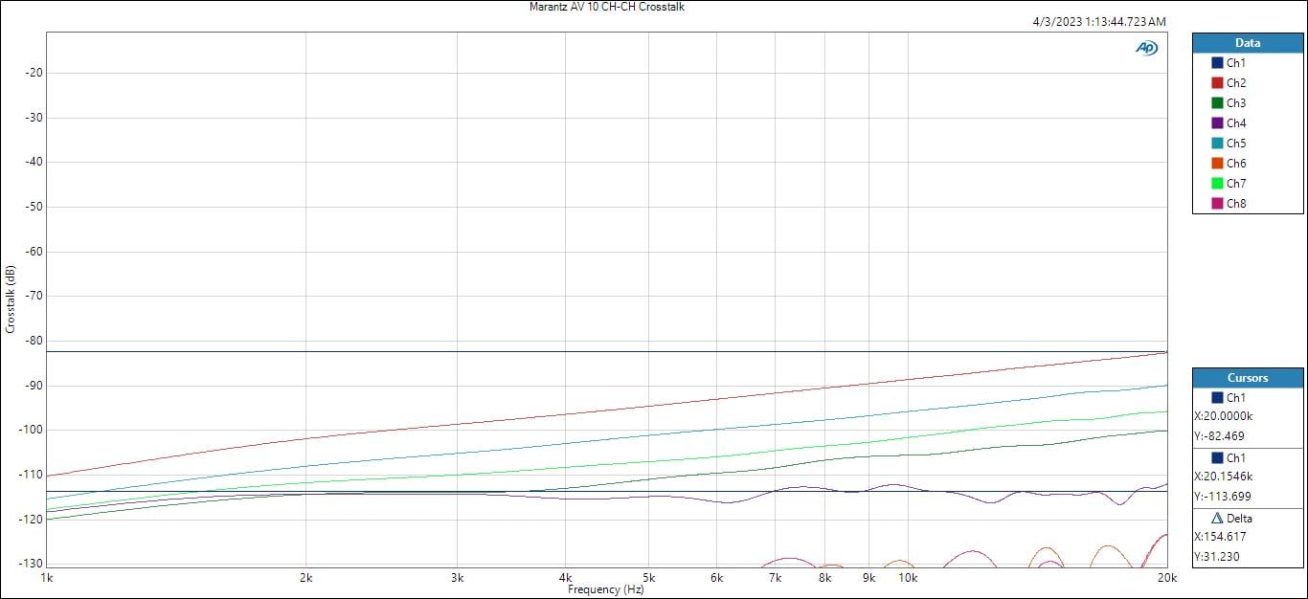1308x599 pixels.
Task: Select the magenta Ch8 legend swatch
Action: click(1217, 204)
